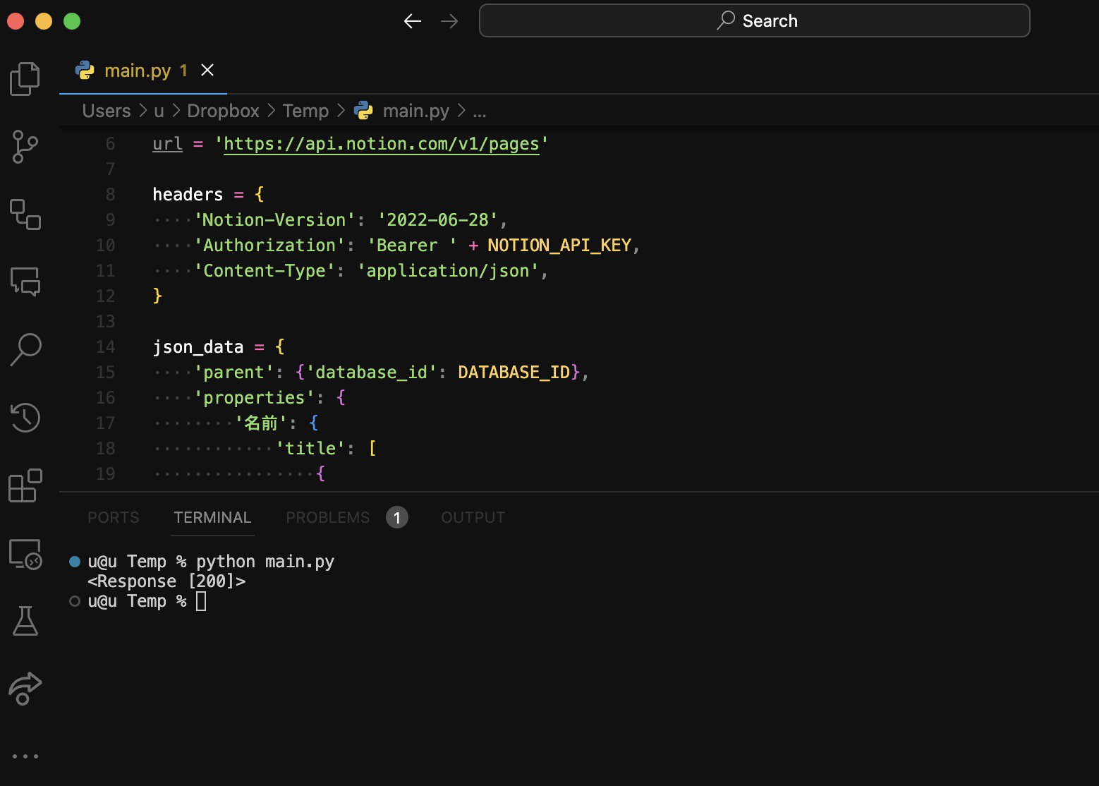
Task: Open the Dropbox breadcrumb segment
Action: coord(223,111)
